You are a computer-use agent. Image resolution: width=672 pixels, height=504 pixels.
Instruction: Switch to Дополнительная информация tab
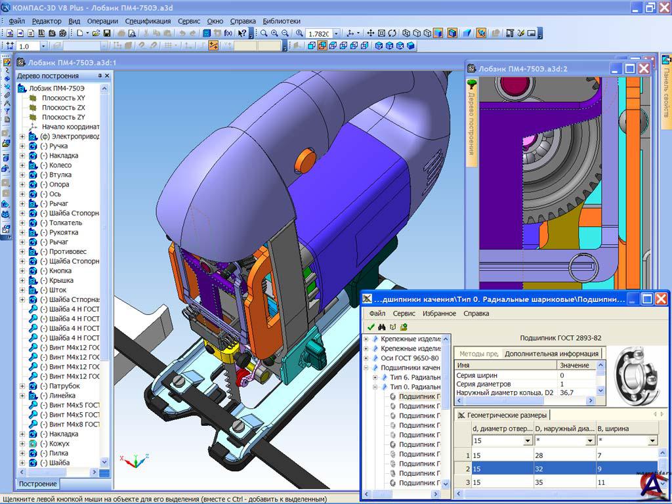tap(551, 354)
